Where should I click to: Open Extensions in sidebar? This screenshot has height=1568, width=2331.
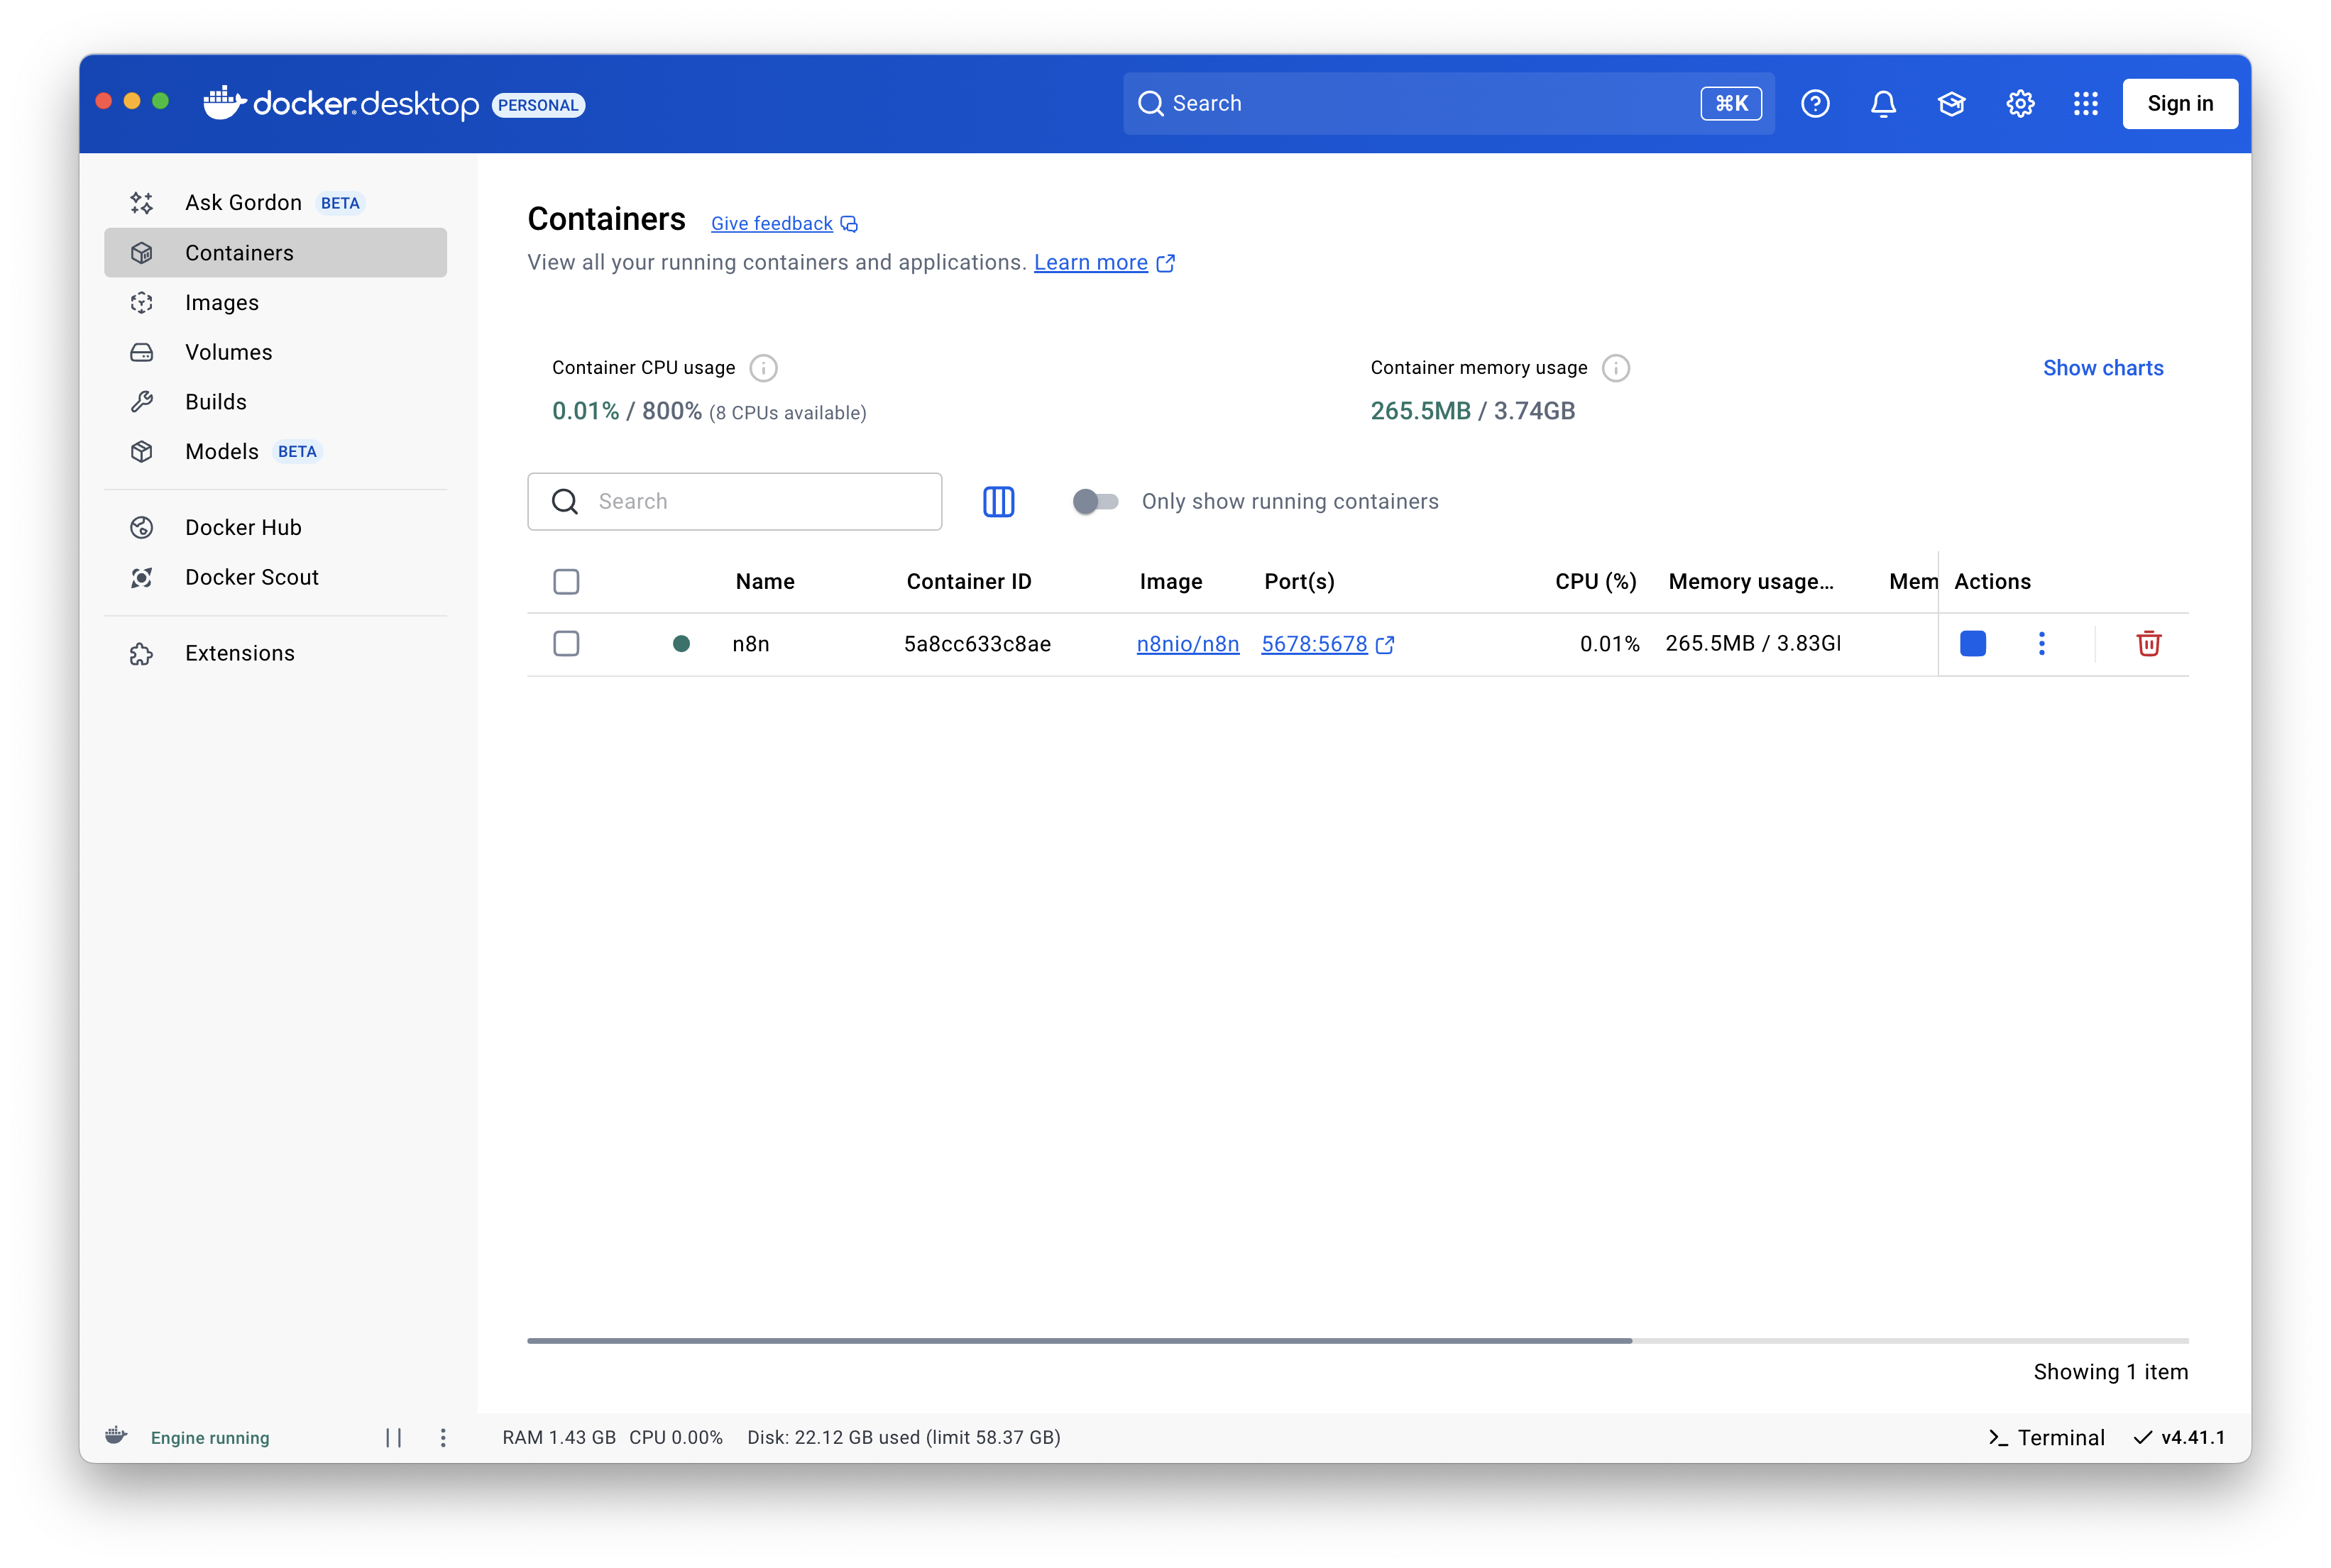click(x=275, y=653)
